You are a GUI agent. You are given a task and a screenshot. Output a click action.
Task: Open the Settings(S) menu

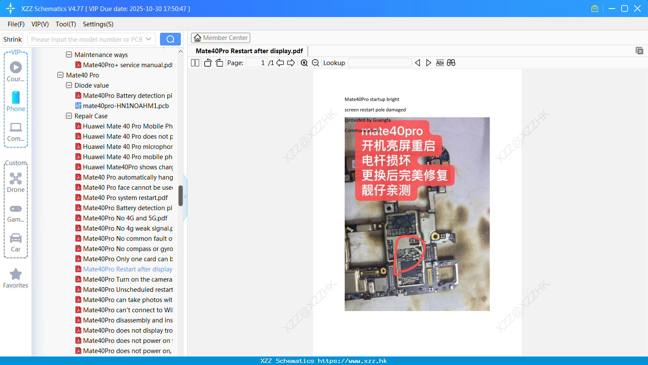coord(98,24)
